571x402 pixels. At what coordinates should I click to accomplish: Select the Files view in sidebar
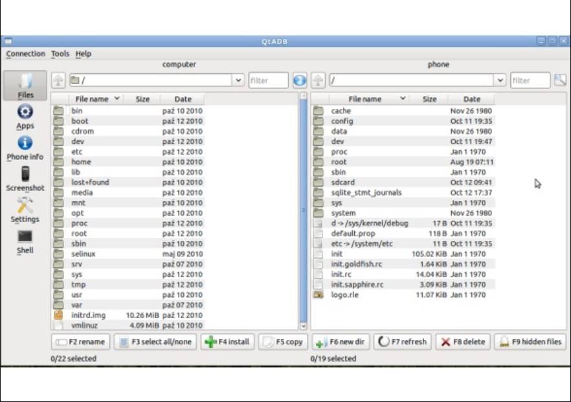pyautogui.click(x=25, y=85)
